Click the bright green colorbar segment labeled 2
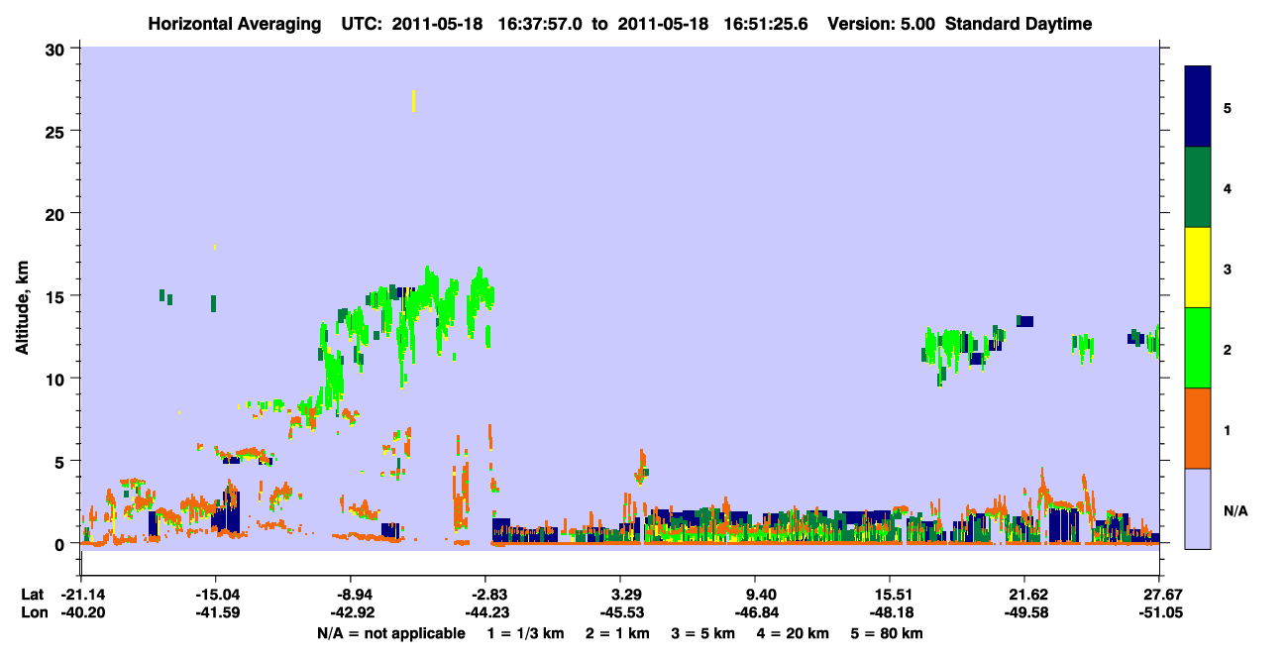Viewport: 1288px width, 661px height. pos(1198,348)
